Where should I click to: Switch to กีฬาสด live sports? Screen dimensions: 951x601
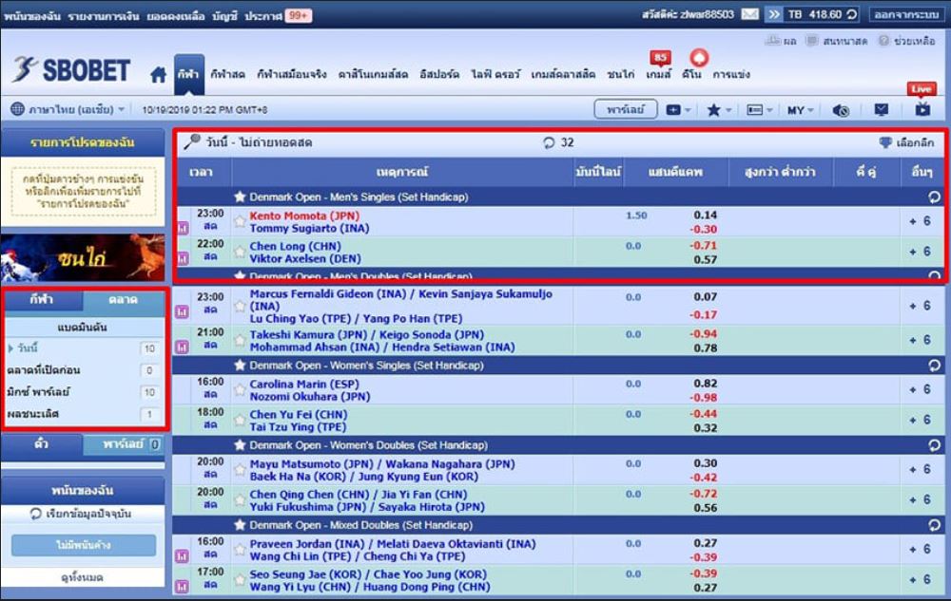click(227, 74)
